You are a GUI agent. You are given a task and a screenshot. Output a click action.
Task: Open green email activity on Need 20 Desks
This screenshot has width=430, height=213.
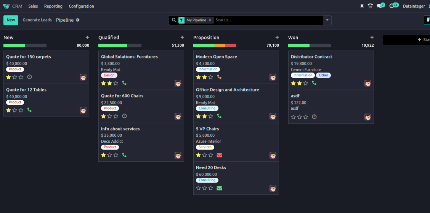[x=220, y=188]
